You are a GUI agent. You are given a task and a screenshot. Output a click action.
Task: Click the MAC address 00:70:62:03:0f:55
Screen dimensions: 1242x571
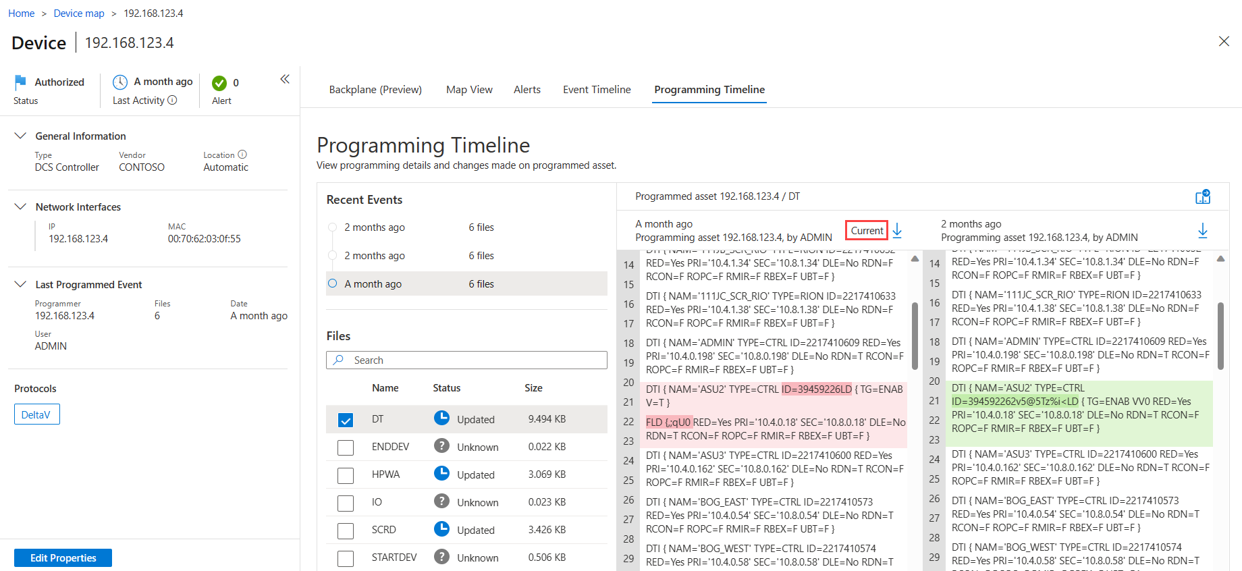click(204, 238)
